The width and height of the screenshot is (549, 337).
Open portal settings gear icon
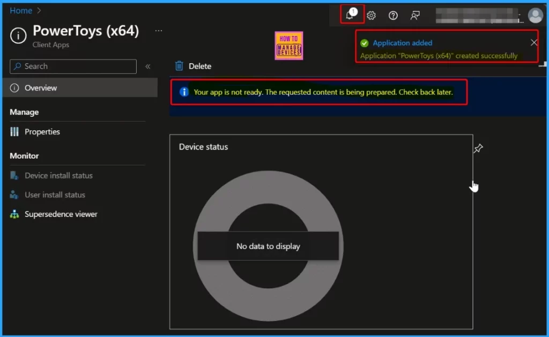[x=371, y=16]
